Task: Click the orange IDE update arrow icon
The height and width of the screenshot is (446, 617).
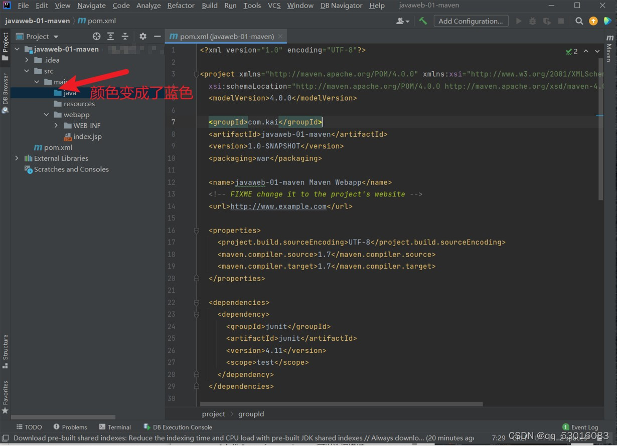Action: (x=593, y=21)
